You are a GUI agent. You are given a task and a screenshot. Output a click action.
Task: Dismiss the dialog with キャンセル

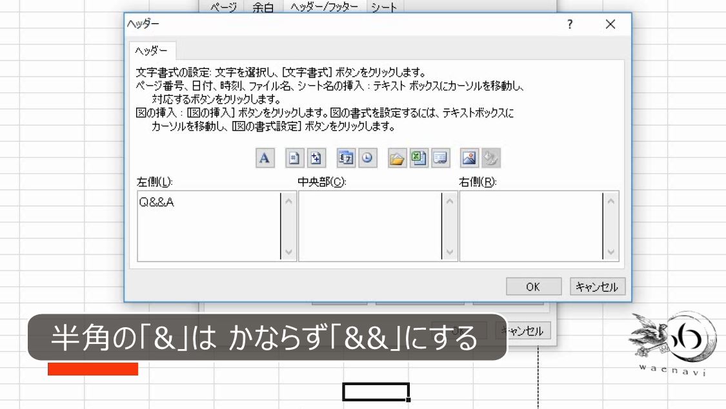click(x=597, y=287)
